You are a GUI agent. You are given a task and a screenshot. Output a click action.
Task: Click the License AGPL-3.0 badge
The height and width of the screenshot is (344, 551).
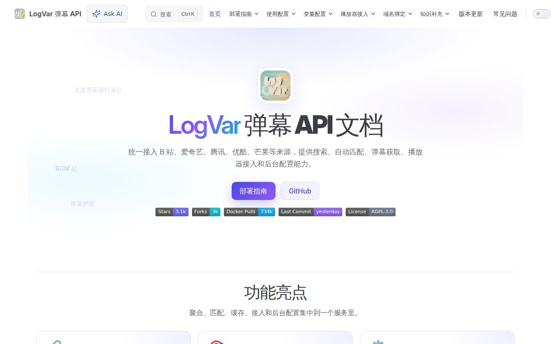click(x=371, y=212)
